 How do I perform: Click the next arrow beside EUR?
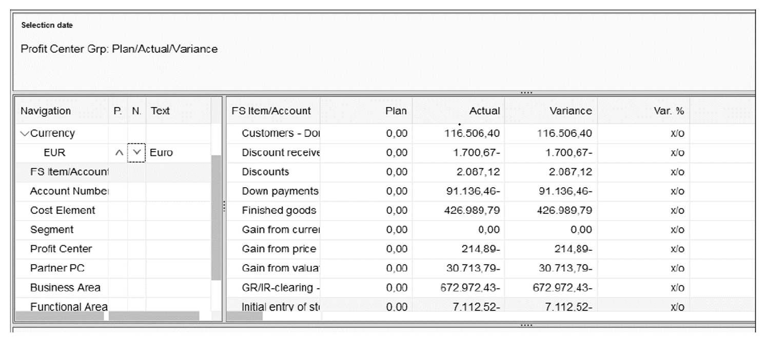(x=136, y=153)
